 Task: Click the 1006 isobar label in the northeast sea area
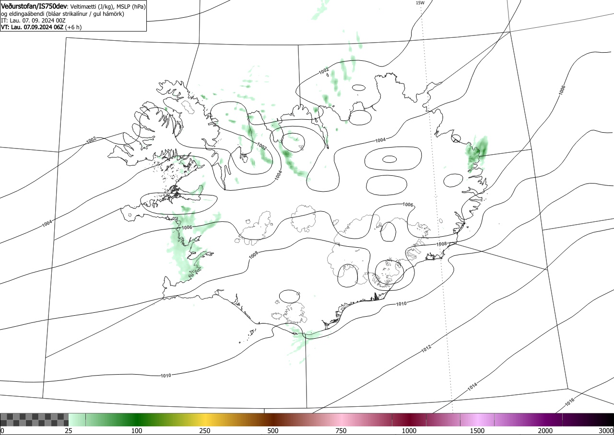562,90
